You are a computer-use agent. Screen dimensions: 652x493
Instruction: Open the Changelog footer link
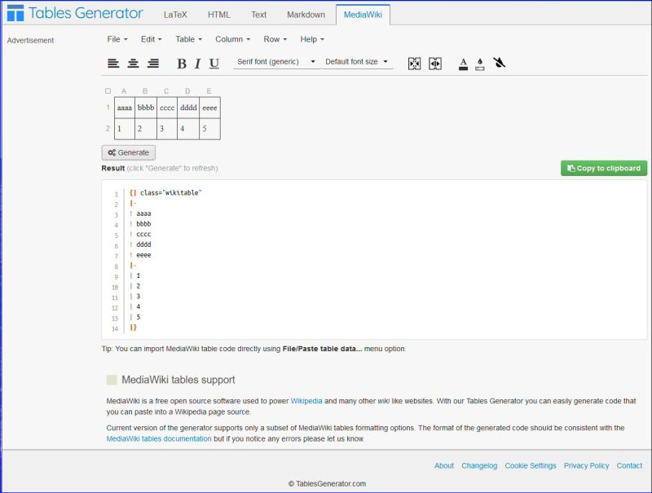(x=479, y=465)
